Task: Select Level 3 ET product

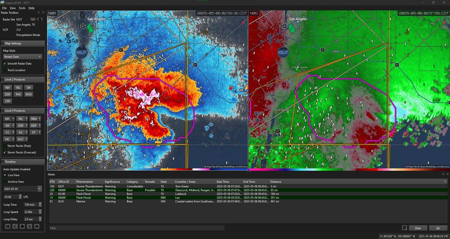Action: [x=34, y=132]
